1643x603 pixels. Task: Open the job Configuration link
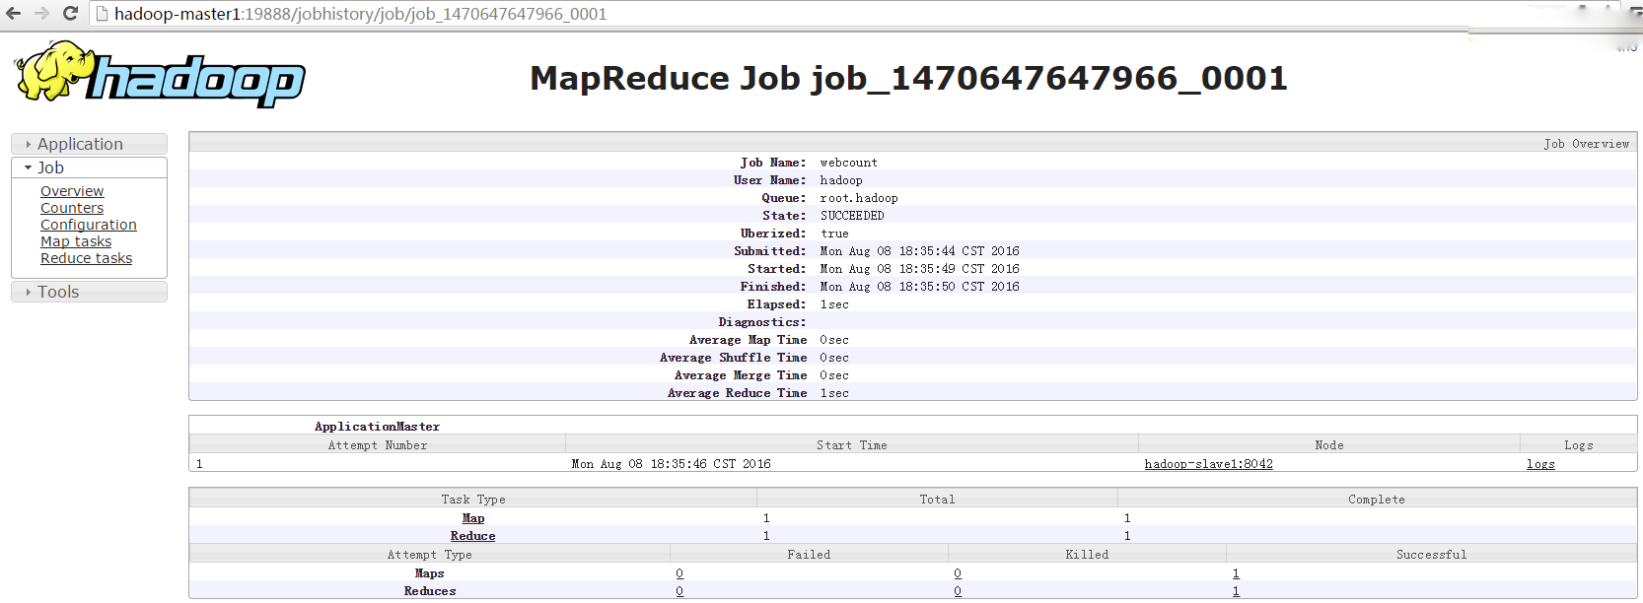pos(89,225)
